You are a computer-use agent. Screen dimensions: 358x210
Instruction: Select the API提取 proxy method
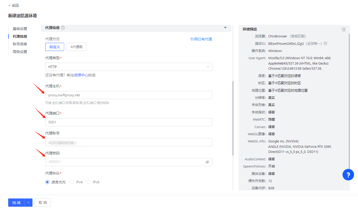pos(76,47)
